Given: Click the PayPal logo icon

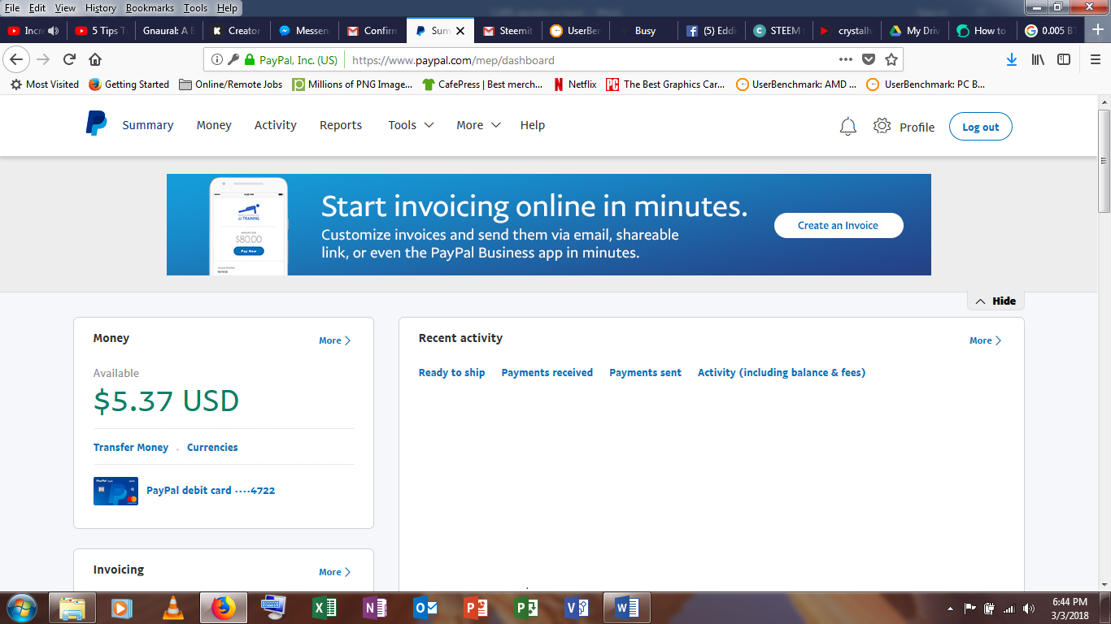Looking at the screenshot, I should (96, 123).
